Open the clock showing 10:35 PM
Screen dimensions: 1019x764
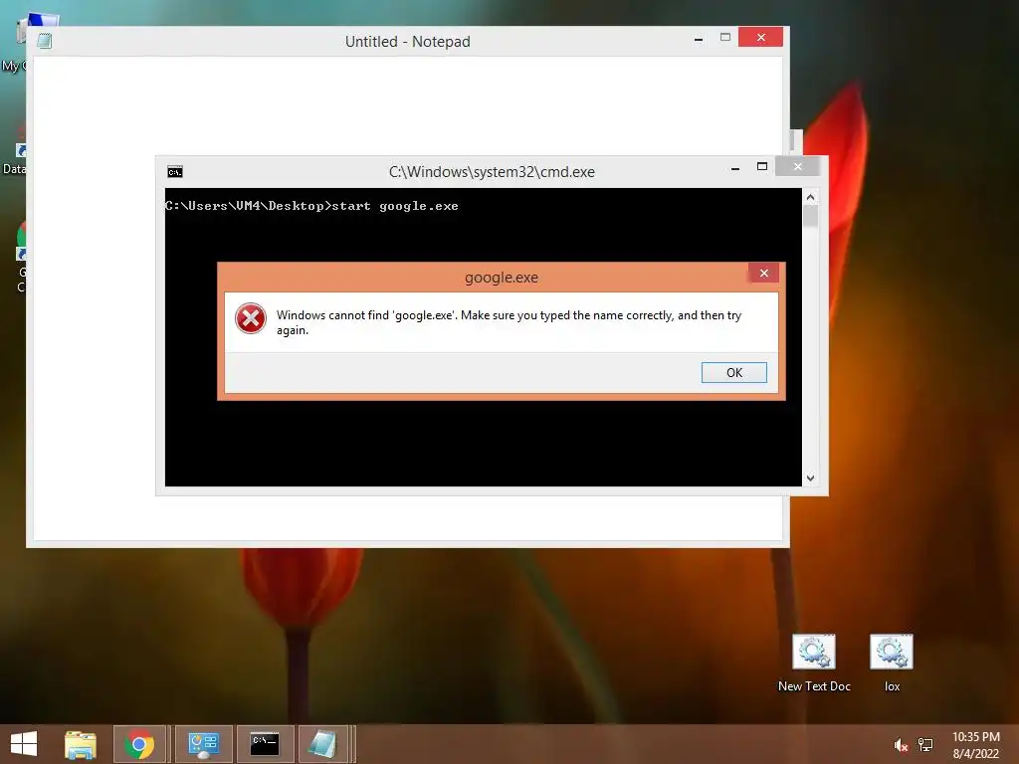coord(975,745)
